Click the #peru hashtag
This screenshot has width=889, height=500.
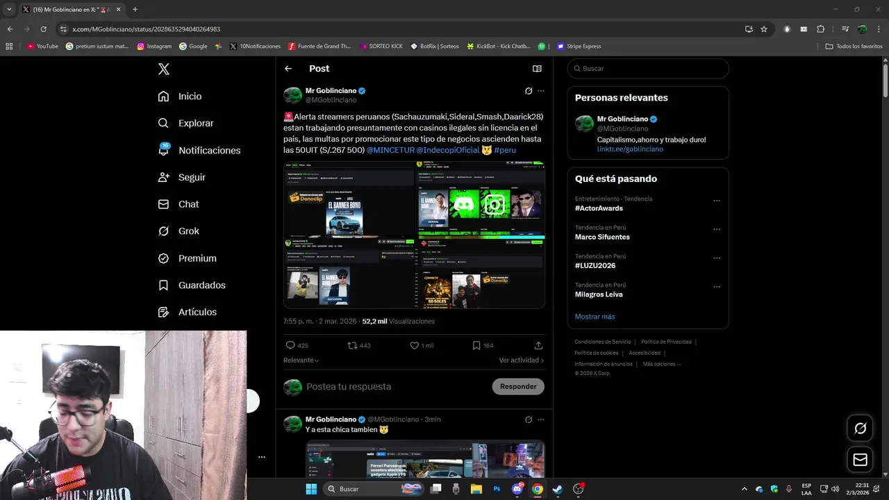[x=505, y=150]
